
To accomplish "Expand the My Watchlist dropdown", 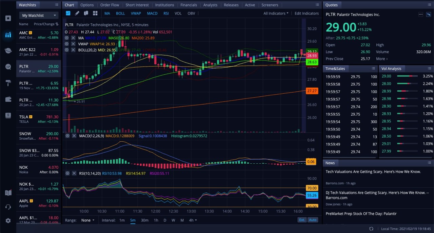I will [39, 16].
